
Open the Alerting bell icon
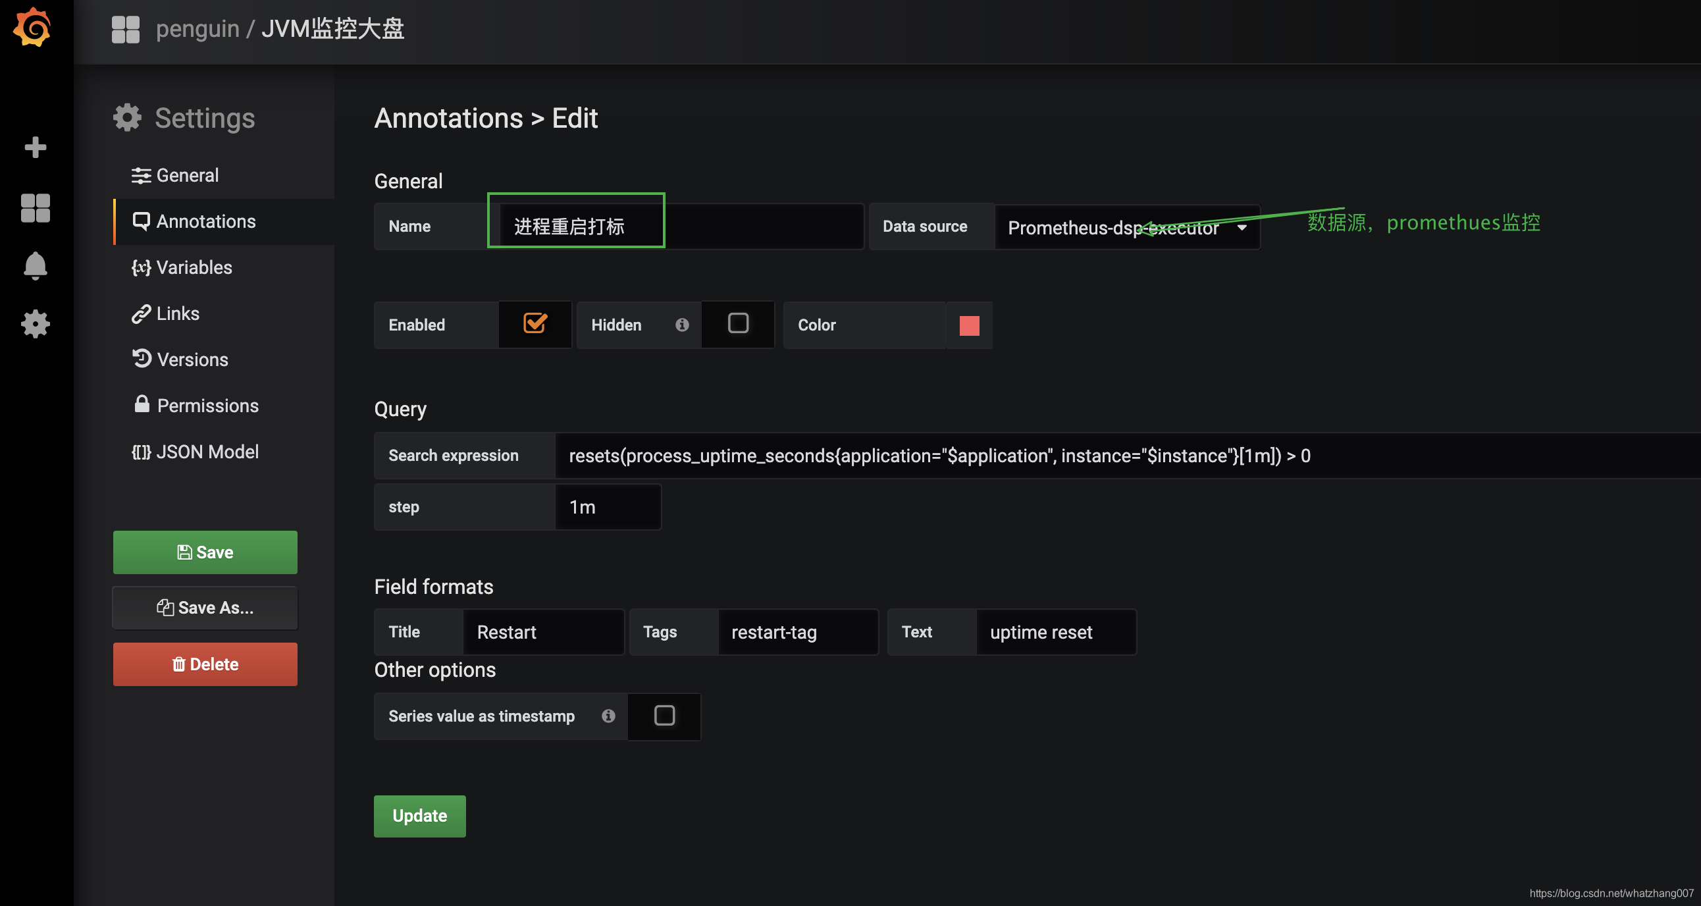tap(35, 265)
